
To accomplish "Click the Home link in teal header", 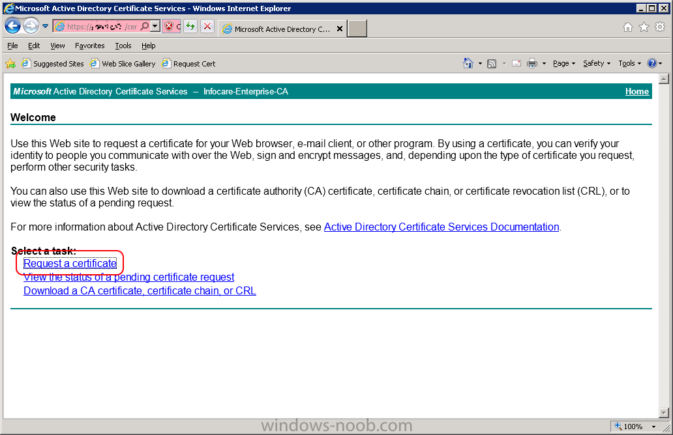I will click(637, 91).
